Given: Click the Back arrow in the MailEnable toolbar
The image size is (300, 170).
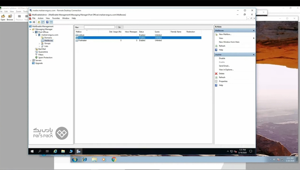Looking at the screenshot, I should [x=30, y=22].
